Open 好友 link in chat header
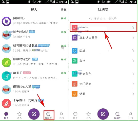This screenshot has height=121, width=138. coord(64,10)
